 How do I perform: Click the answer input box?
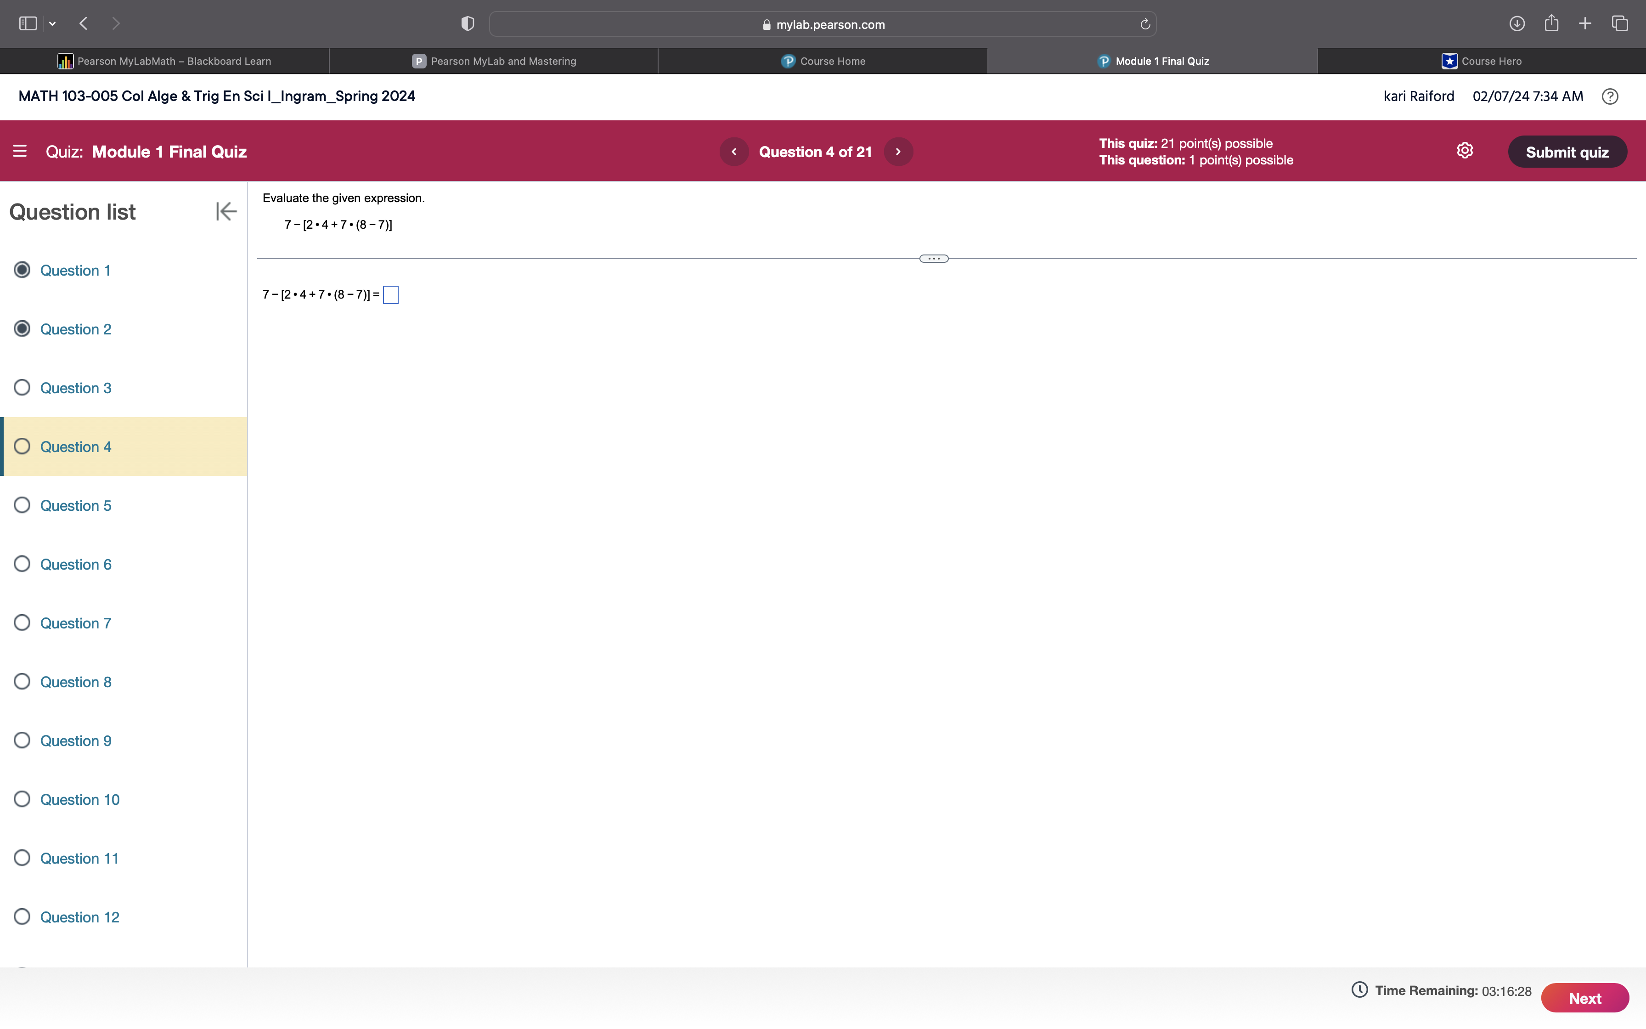click(390, 294)
